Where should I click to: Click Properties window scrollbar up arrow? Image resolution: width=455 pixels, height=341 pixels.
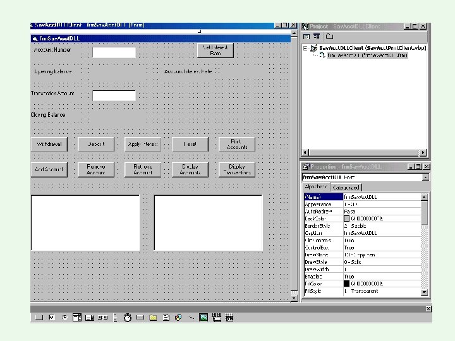(424, 197)
